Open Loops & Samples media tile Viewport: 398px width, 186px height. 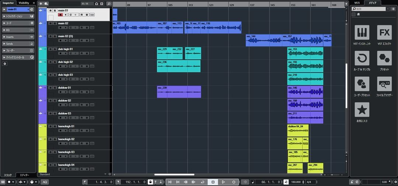[x=362, y=58]
